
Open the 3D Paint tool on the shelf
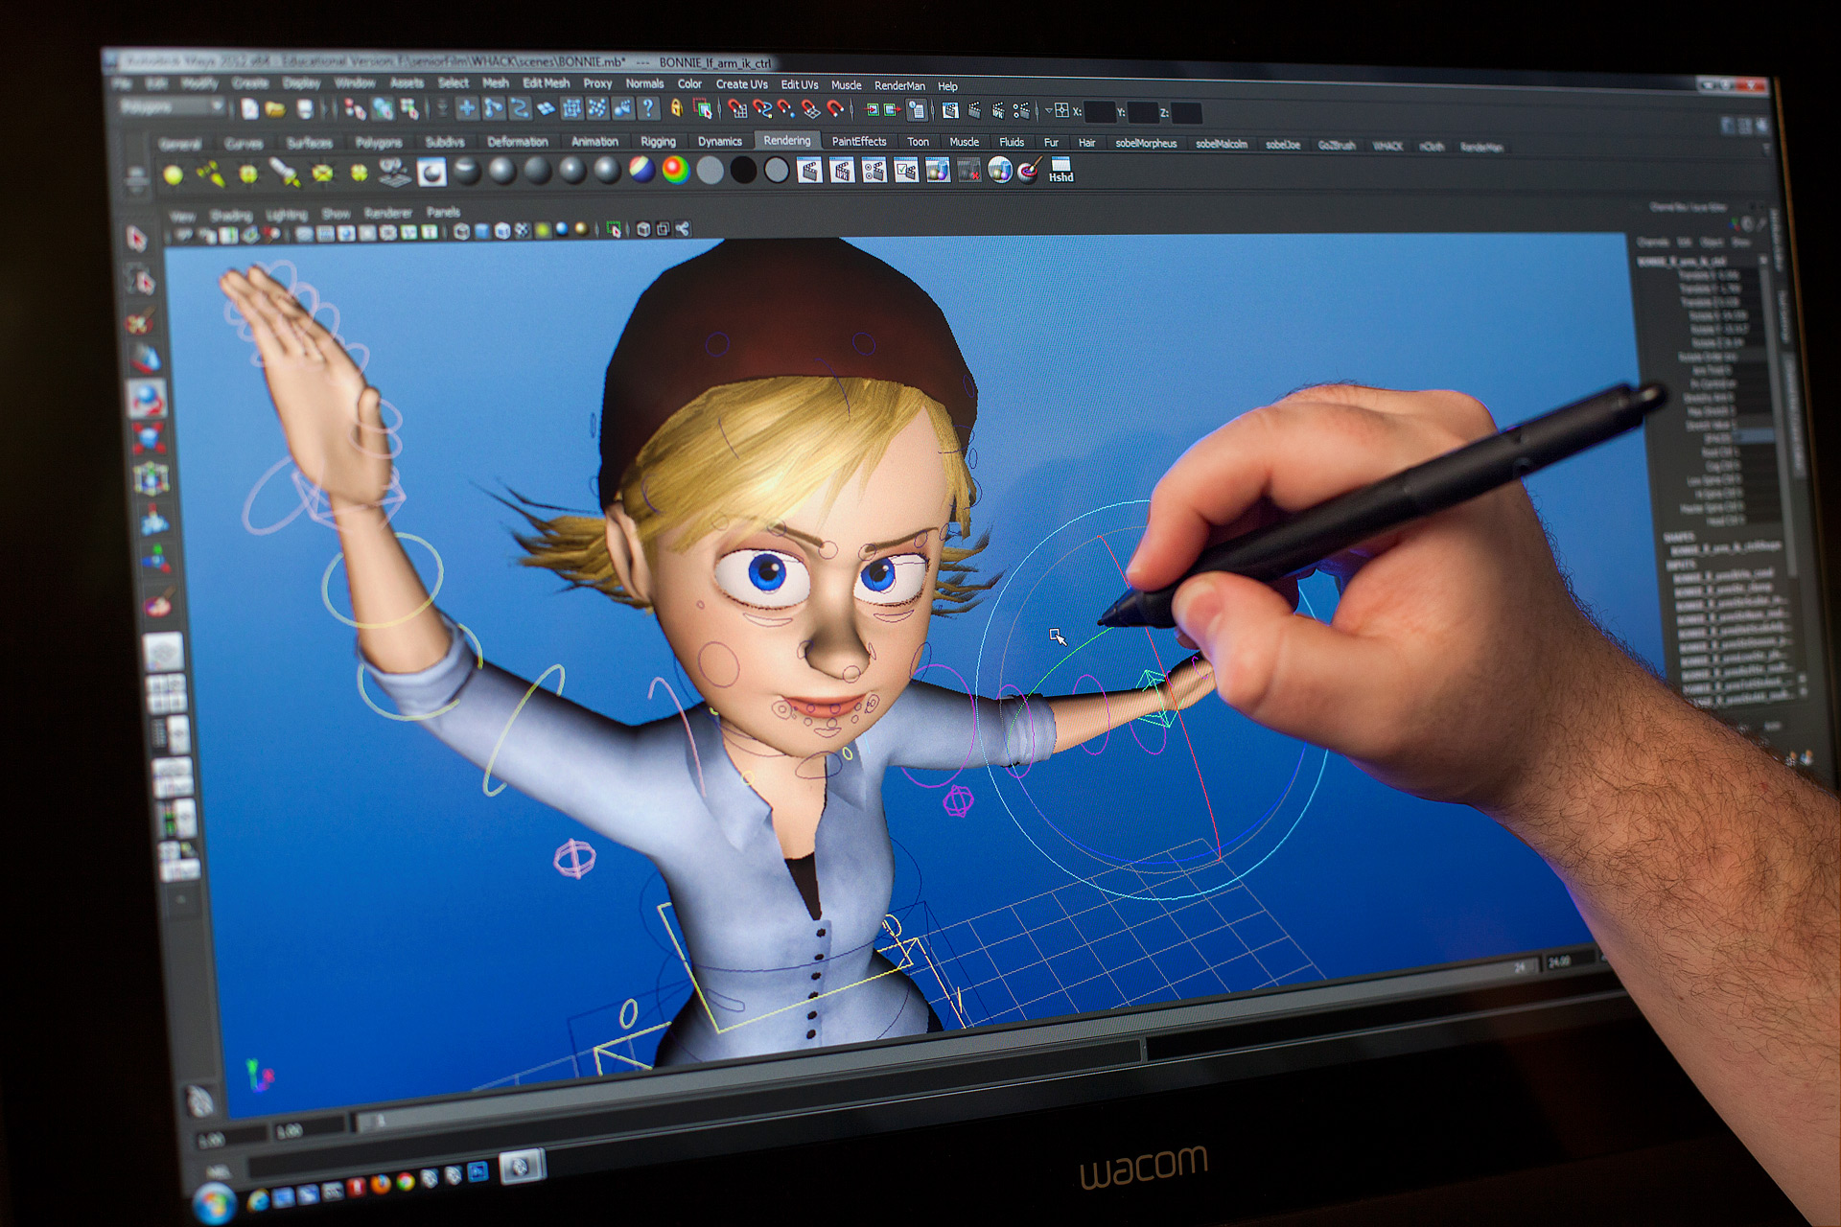[x=1030, y=171]
